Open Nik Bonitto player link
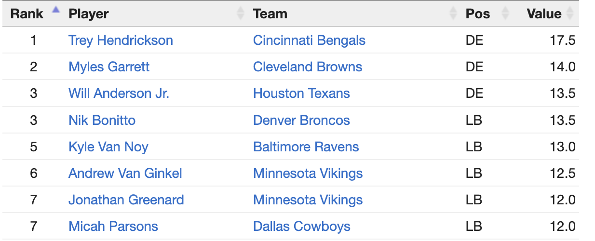The image size is (595, 241). [102, 120]
